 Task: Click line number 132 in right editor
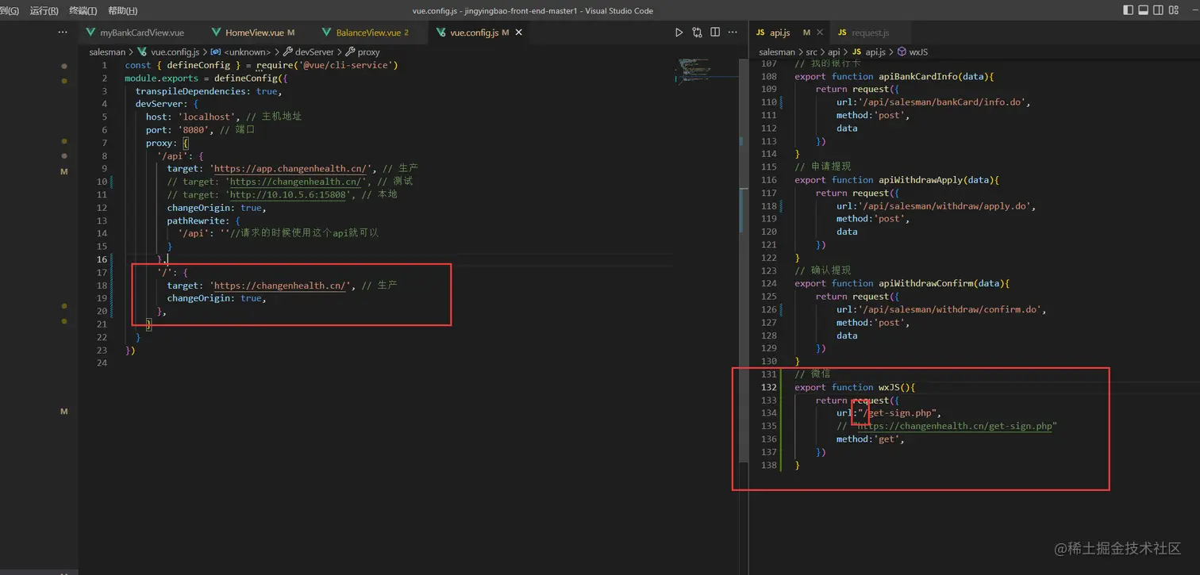768,387
